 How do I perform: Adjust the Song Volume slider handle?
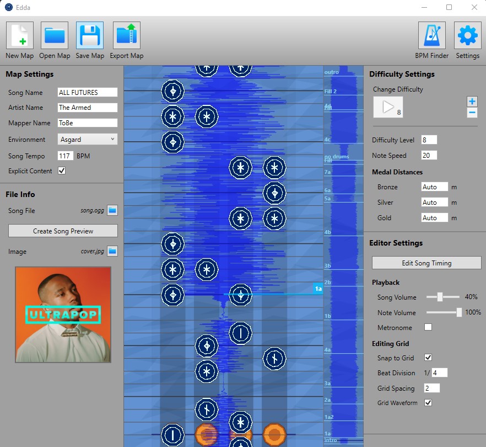coord(440,297)
